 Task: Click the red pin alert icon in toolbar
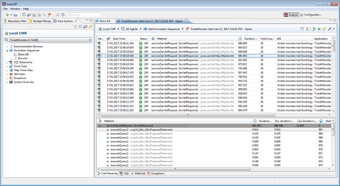50,15
